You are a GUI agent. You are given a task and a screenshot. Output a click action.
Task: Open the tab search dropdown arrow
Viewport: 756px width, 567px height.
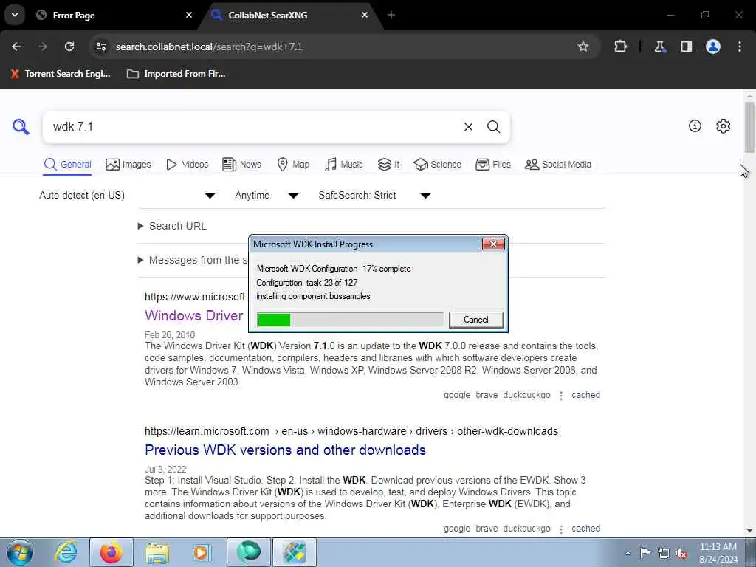click(15, 15)
